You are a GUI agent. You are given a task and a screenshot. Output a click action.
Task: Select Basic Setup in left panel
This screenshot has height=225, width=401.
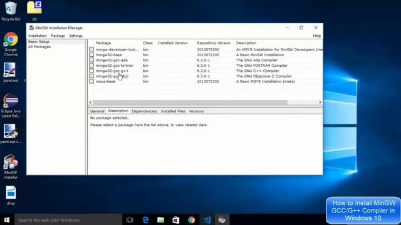coord(39,42)
